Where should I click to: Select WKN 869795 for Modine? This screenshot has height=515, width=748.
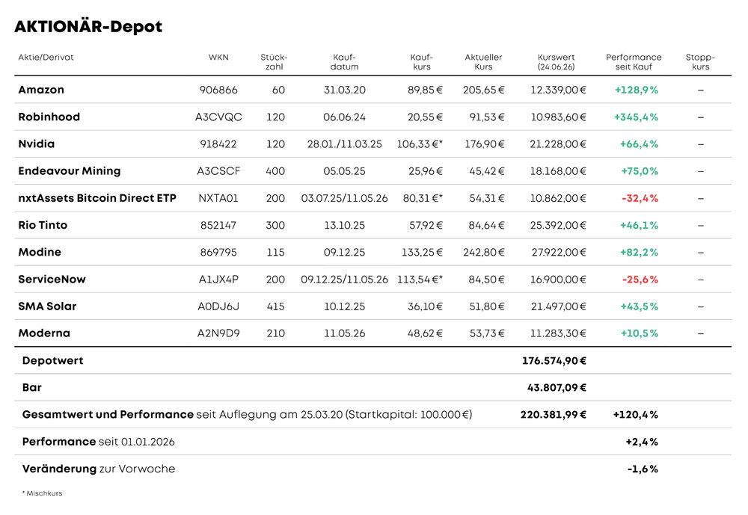coord(218,252)
